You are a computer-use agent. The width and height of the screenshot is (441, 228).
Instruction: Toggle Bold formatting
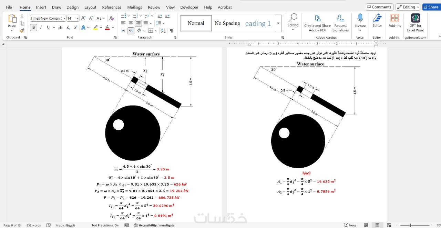pyautogui.click(x=33, y=28)
